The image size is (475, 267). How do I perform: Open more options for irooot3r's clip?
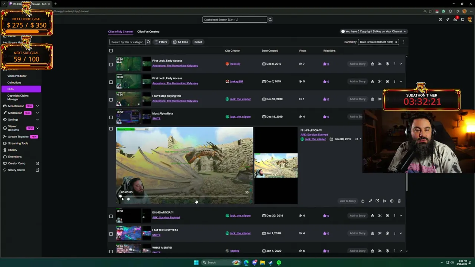pos(394,64)
